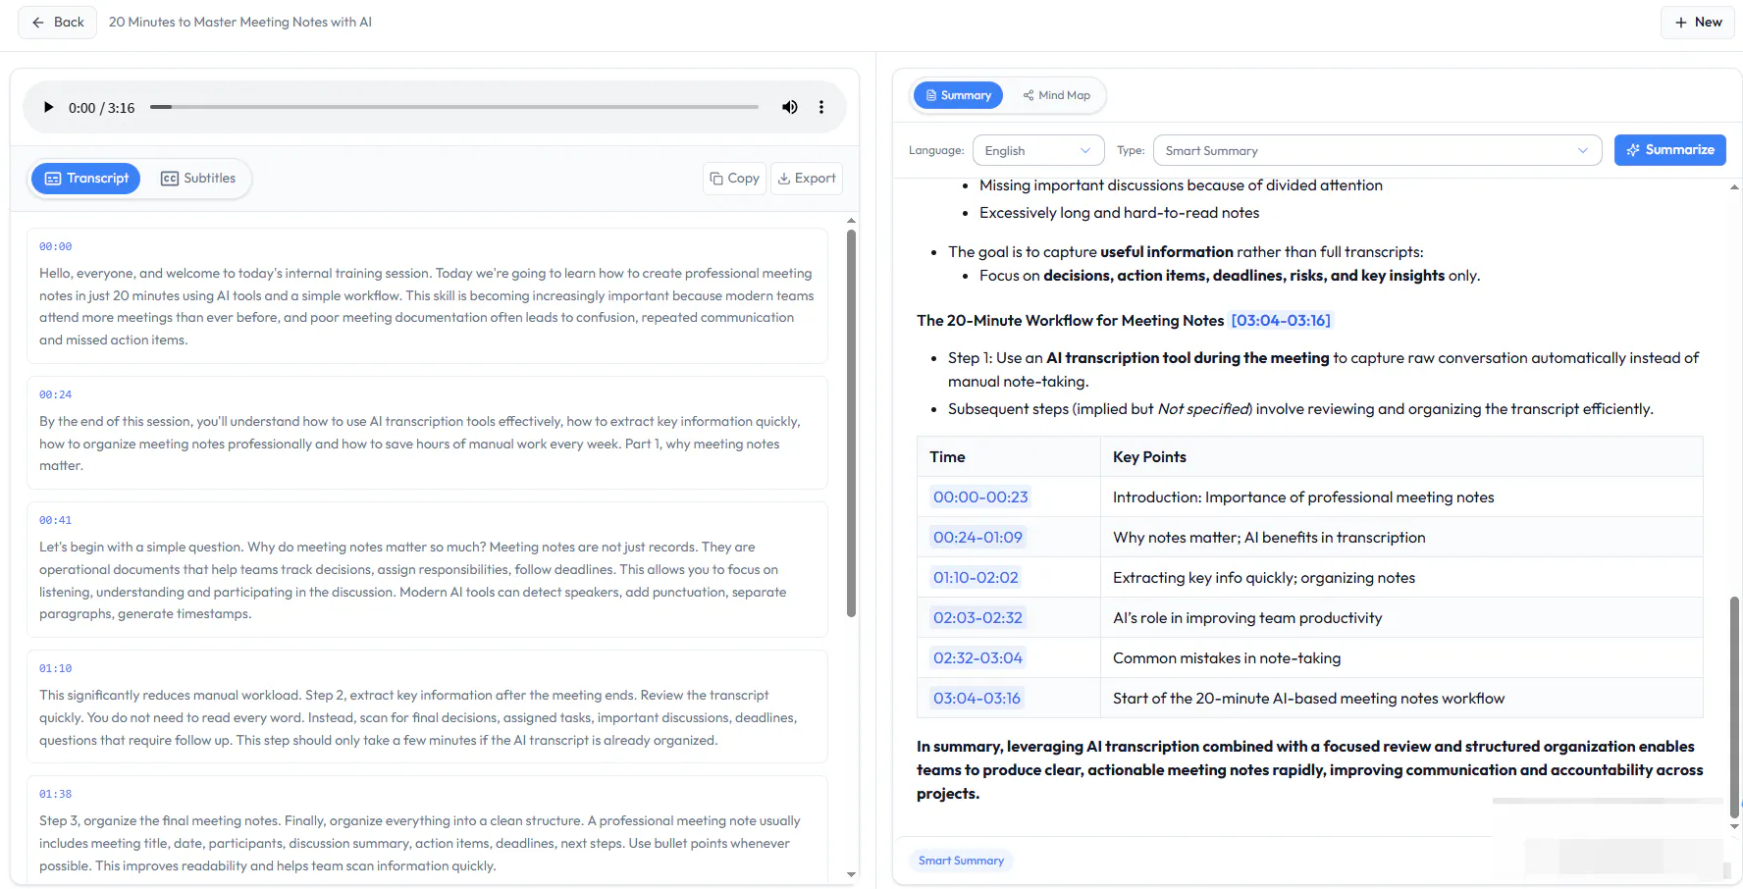Click the 'In summary, leveraging AI transcription' paragraph
Viewport: 1743px width, 889px height.
pyautogui.click(x=1309, y=770)
